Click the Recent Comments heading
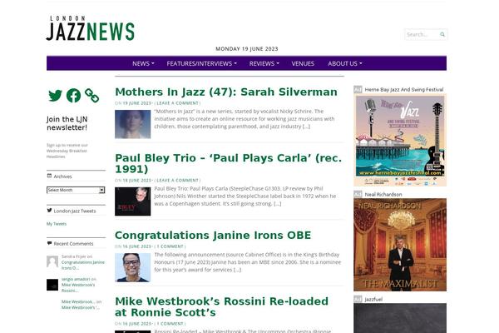The height and width of the screenshot is (333, 499). point(73,244)
